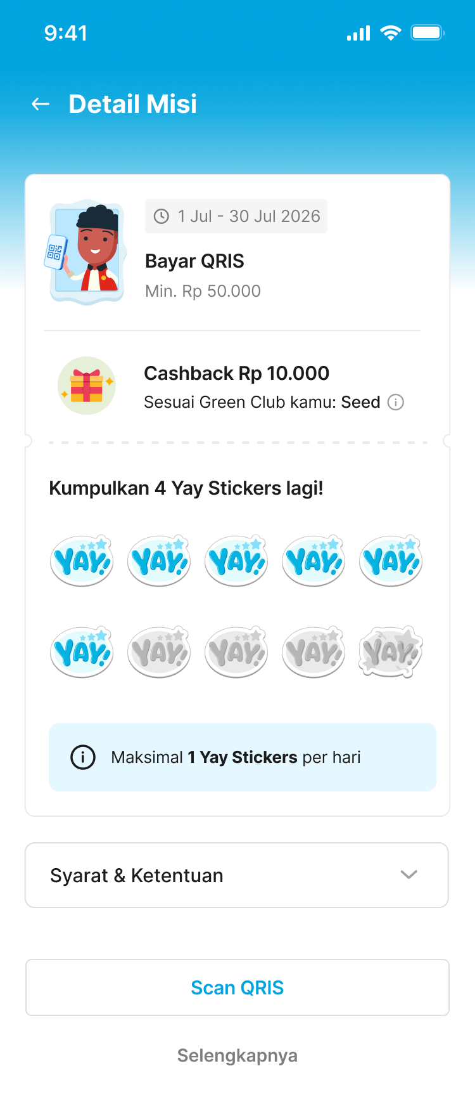
Task: Open the Selengkapnya link
Action: (237, 1055)
